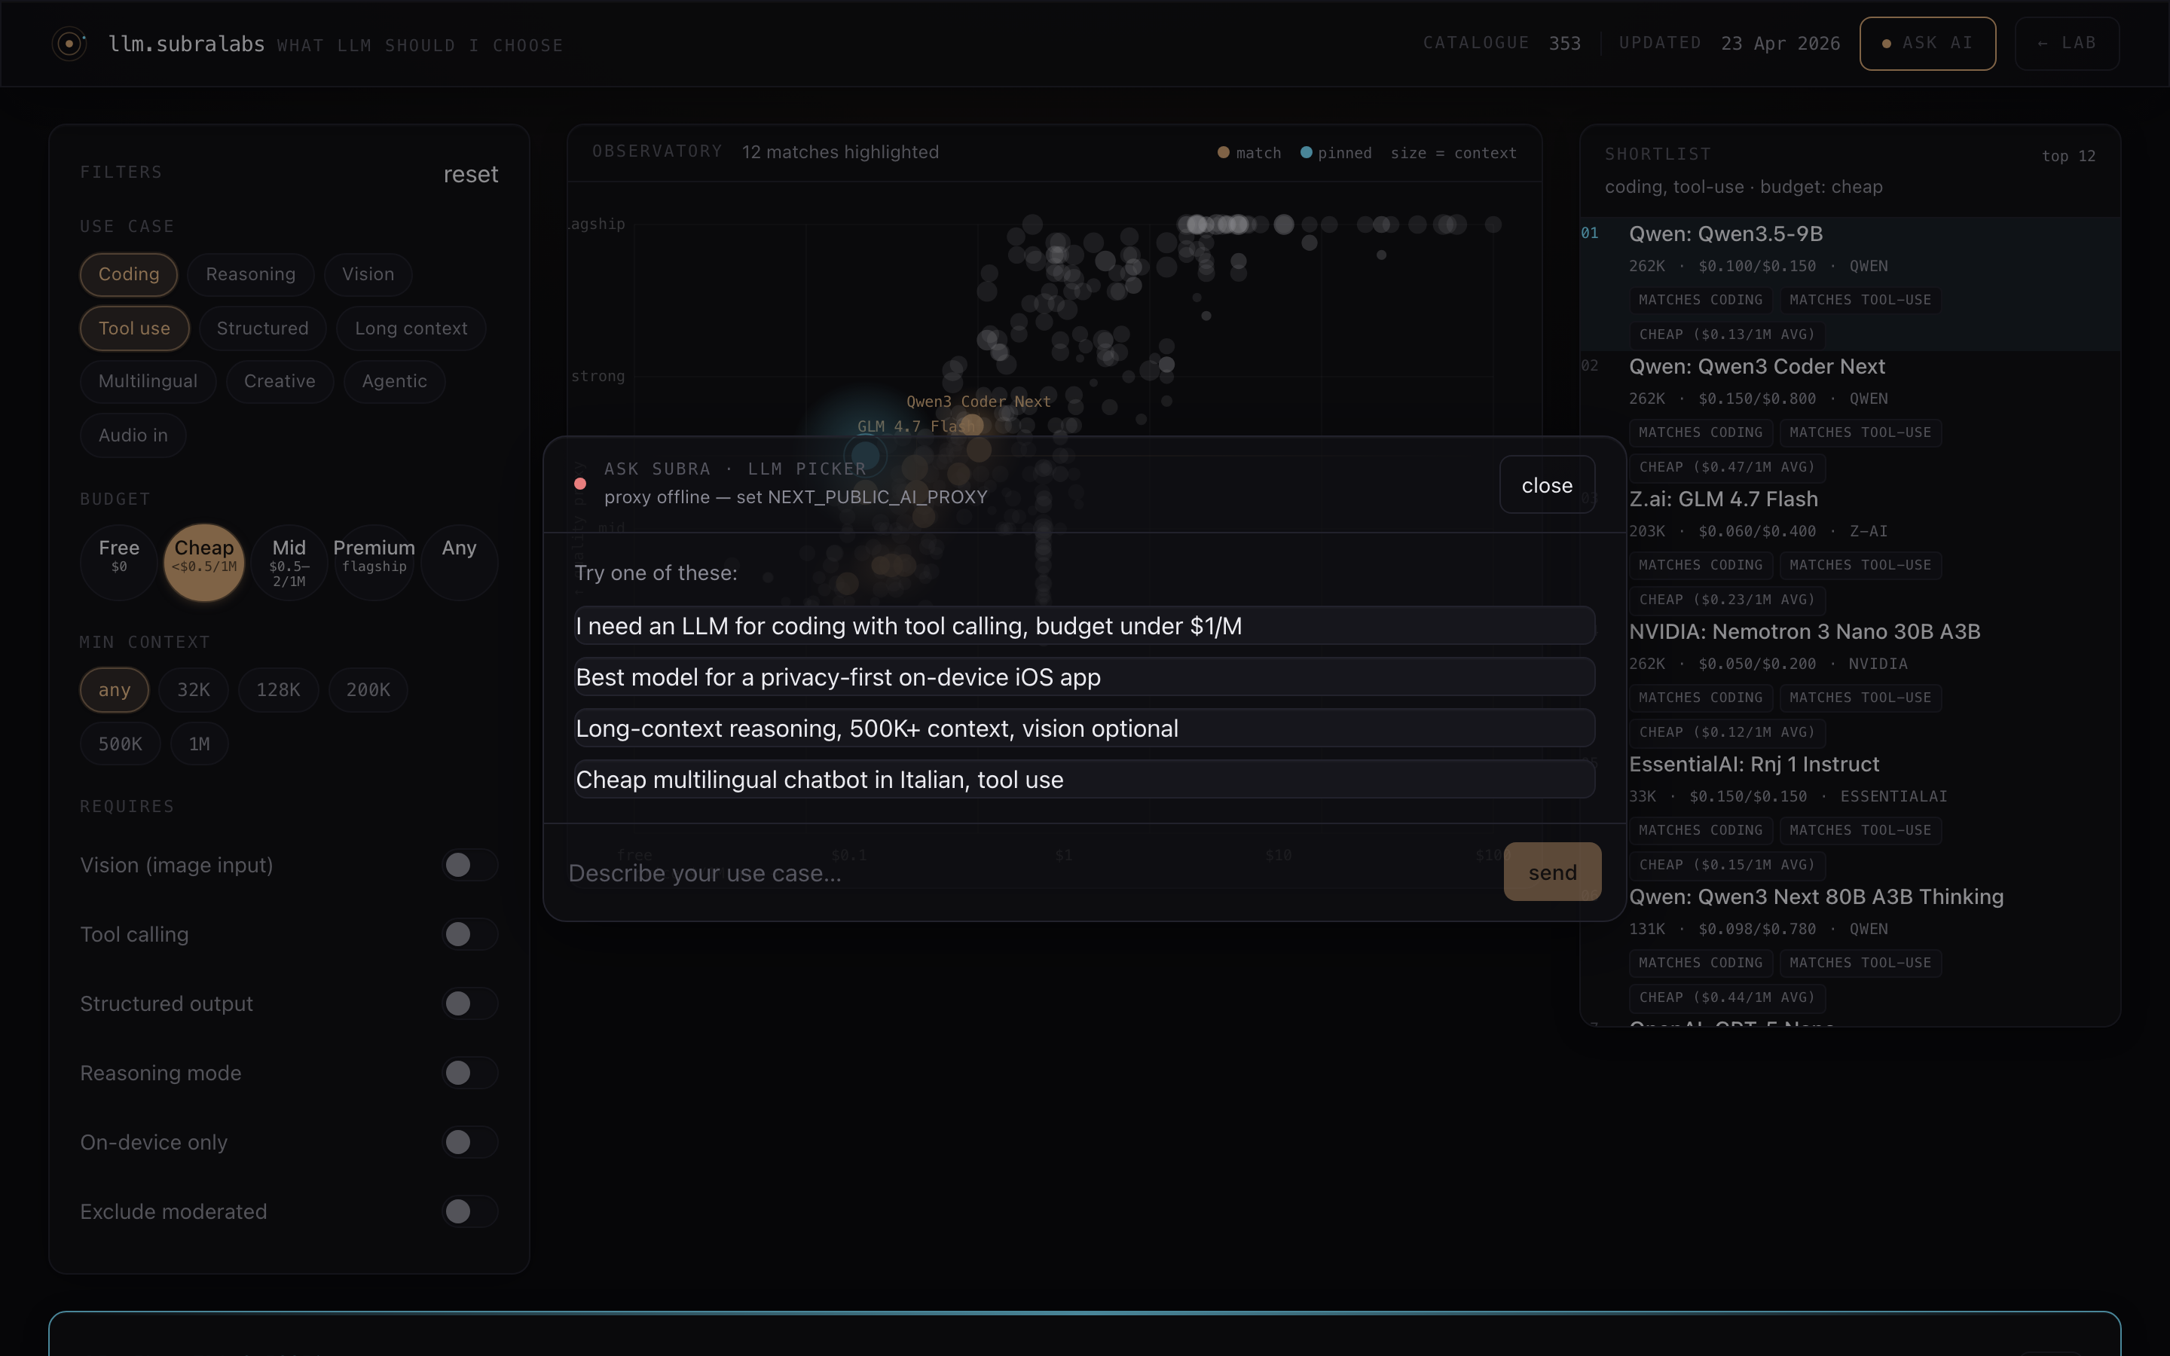Enable the Tool calling switch
The width and height of the screenshot is (2170, 1356).
[x=470, y=933]
